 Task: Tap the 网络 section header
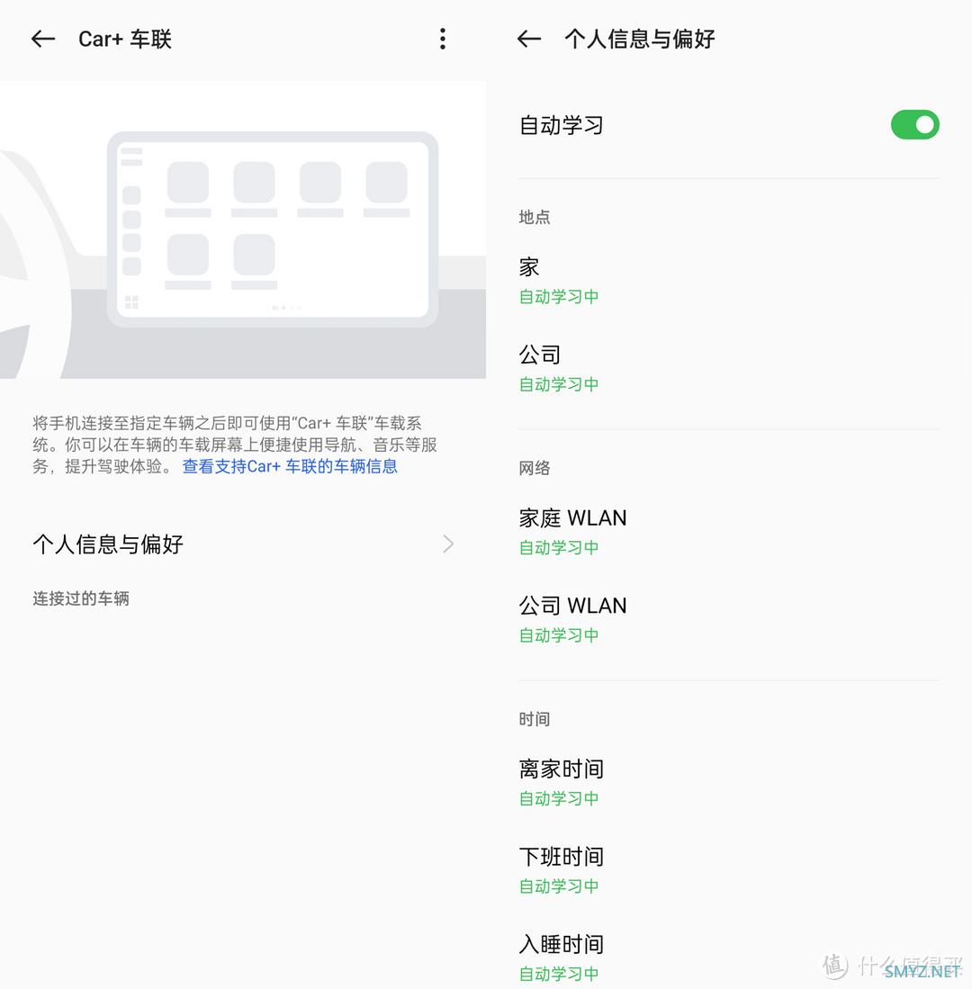pos(535,468)
